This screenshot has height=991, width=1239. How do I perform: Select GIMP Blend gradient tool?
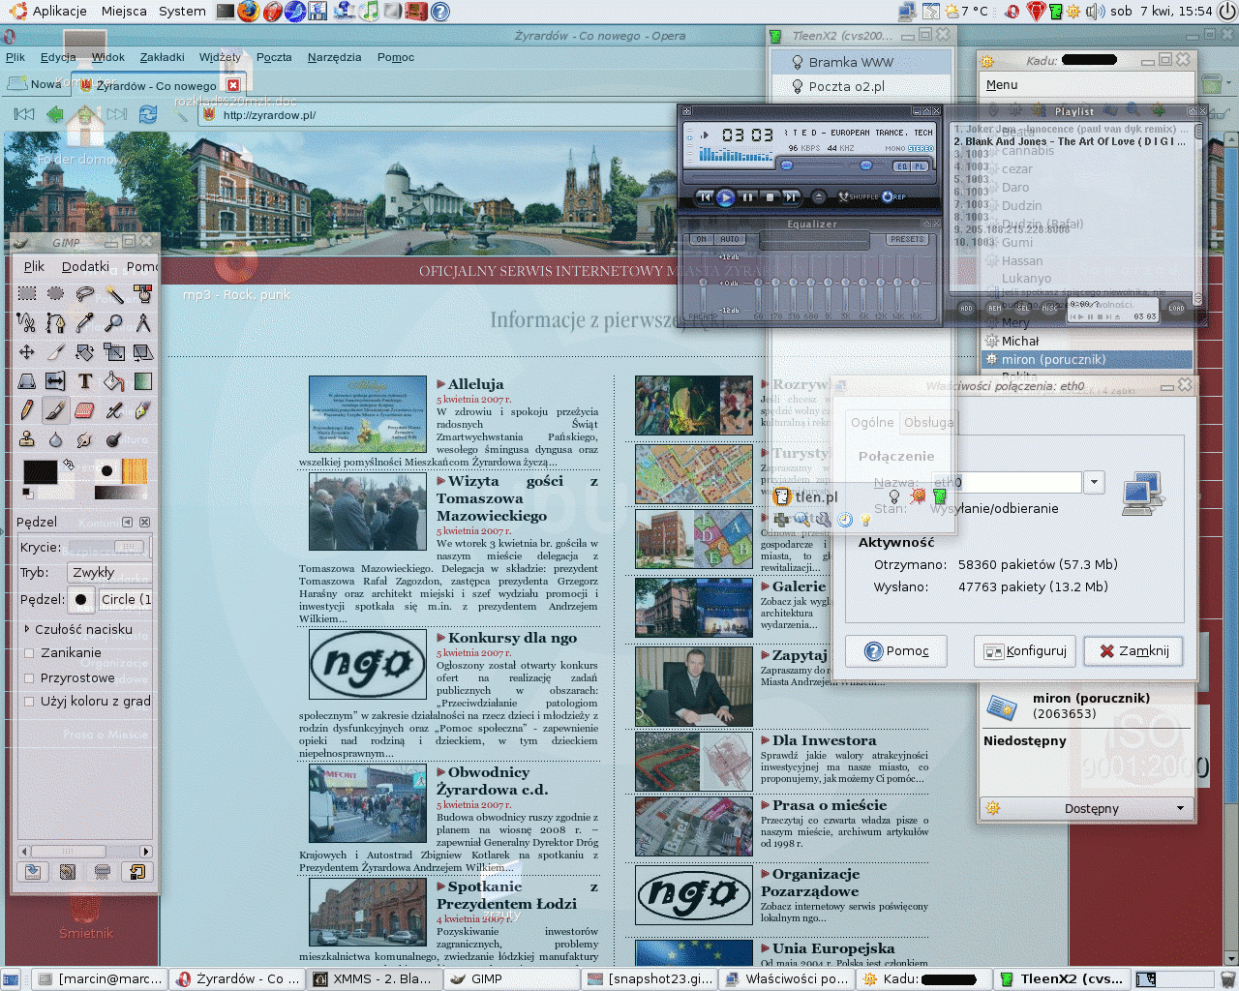(x=143, y=380)
